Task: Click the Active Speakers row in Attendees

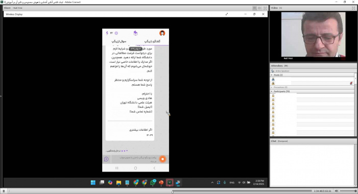Action: pos(312,71)
